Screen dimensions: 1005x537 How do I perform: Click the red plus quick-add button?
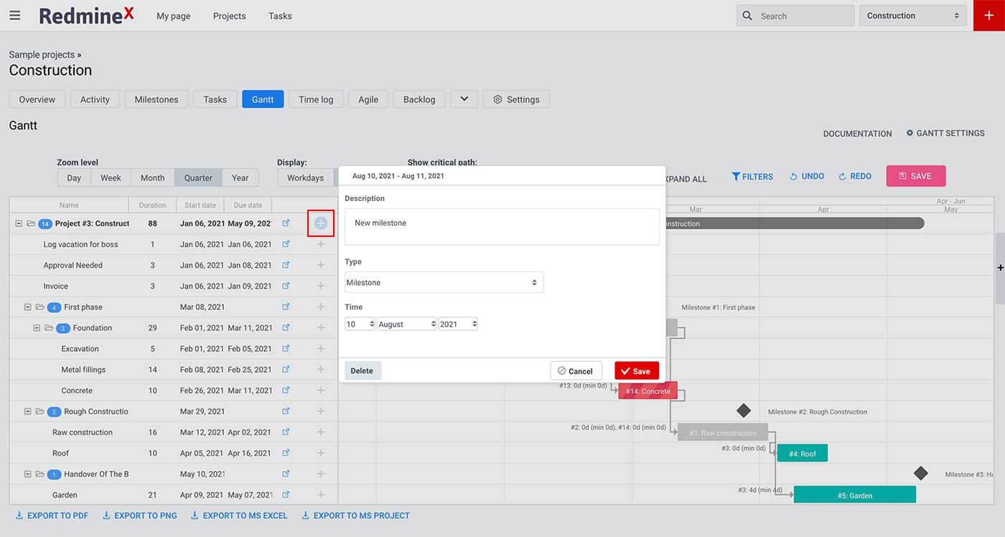click(989, 15)
